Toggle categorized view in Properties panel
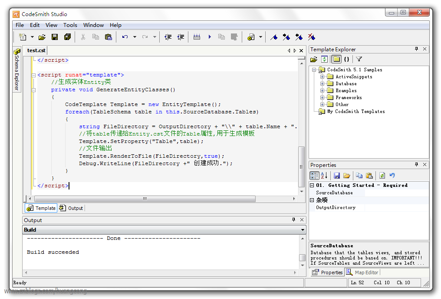 point(314,176)
